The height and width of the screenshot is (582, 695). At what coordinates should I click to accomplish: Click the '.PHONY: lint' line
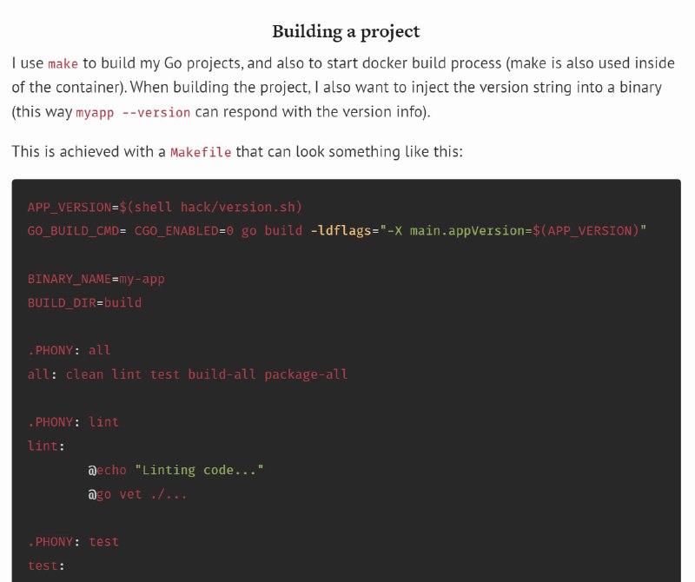(x=73, y=422)
